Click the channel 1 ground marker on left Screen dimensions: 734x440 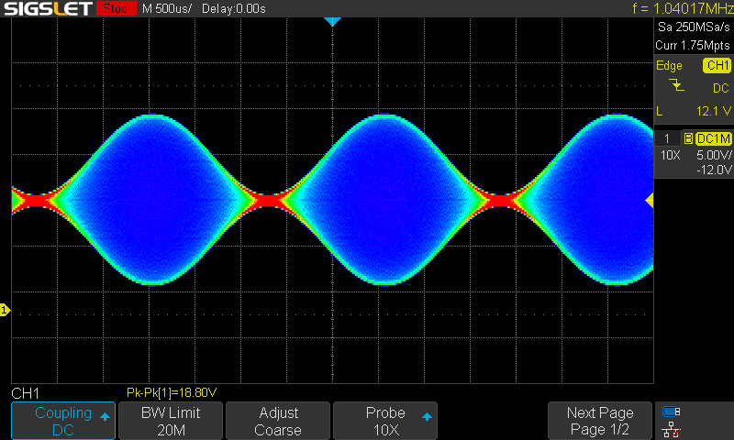tap(5, 310)
